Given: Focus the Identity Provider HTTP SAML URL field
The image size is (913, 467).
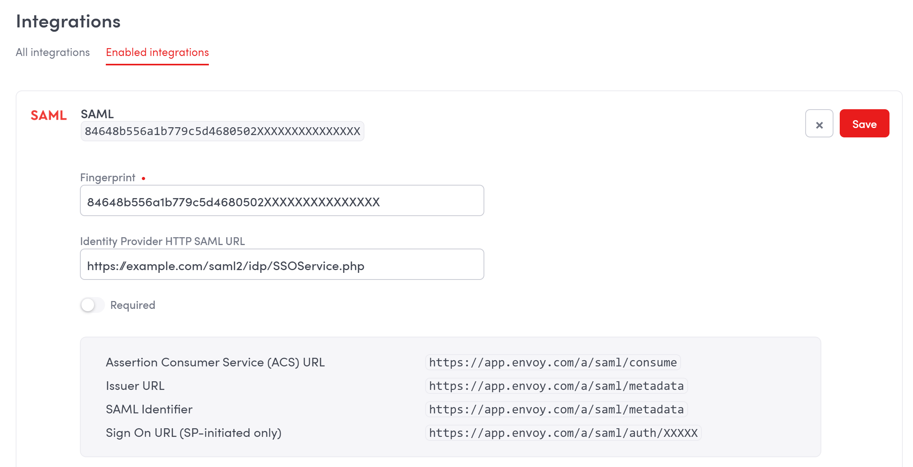Looking at the screenshot, I should click(282, 265).
